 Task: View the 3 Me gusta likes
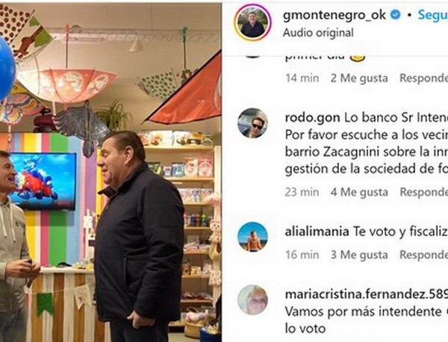pyautogui.click(x=359, y=255)
